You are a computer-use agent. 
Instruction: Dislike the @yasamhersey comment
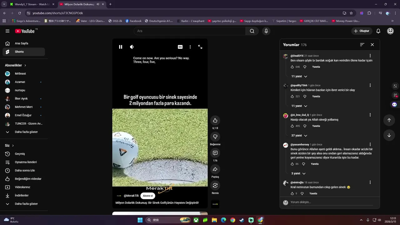pos(303,164)
